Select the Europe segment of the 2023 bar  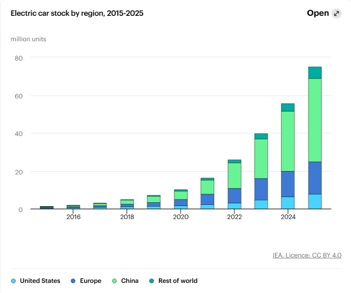(x=261, y=189)
